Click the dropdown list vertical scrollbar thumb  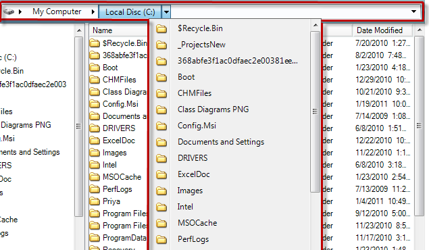[x=316, y=111]
